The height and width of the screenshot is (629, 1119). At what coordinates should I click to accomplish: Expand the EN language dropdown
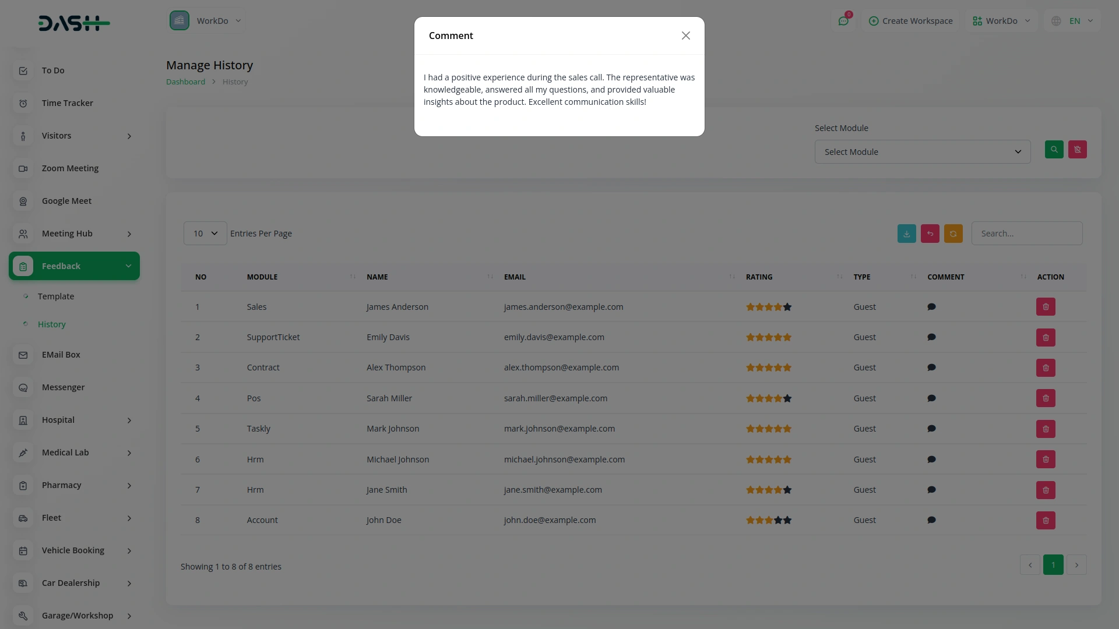(1074, 21)
